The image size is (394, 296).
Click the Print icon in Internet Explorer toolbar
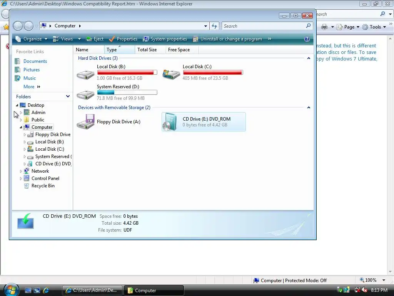click(324, 27)
